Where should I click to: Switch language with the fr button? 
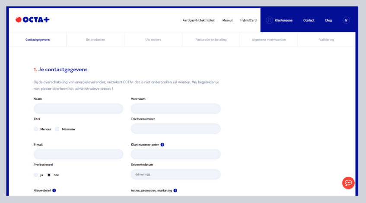(x=346, y=20)
